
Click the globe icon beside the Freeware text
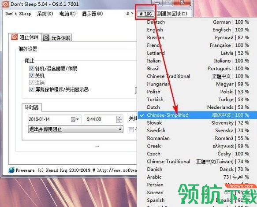pyautogui.click(x=11, y=170)
